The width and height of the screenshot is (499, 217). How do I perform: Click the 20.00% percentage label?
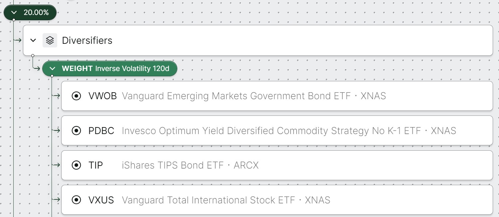click(x=36, y=13)
